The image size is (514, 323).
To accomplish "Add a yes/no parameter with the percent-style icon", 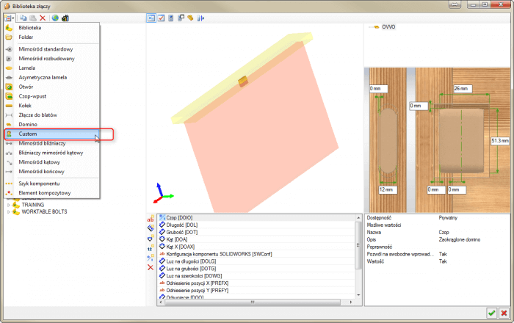I will coord(151,258).
